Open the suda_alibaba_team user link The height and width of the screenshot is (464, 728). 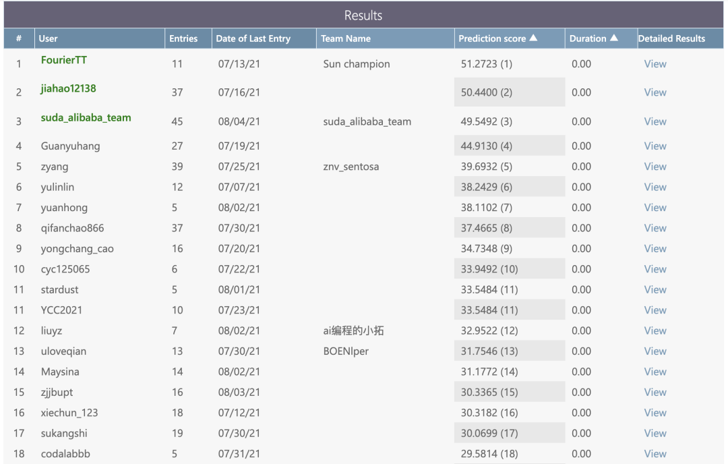86,117
